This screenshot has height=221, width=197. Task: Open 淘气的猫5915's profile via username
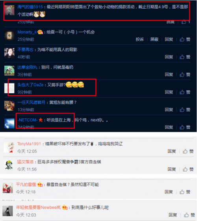[30, 7]
